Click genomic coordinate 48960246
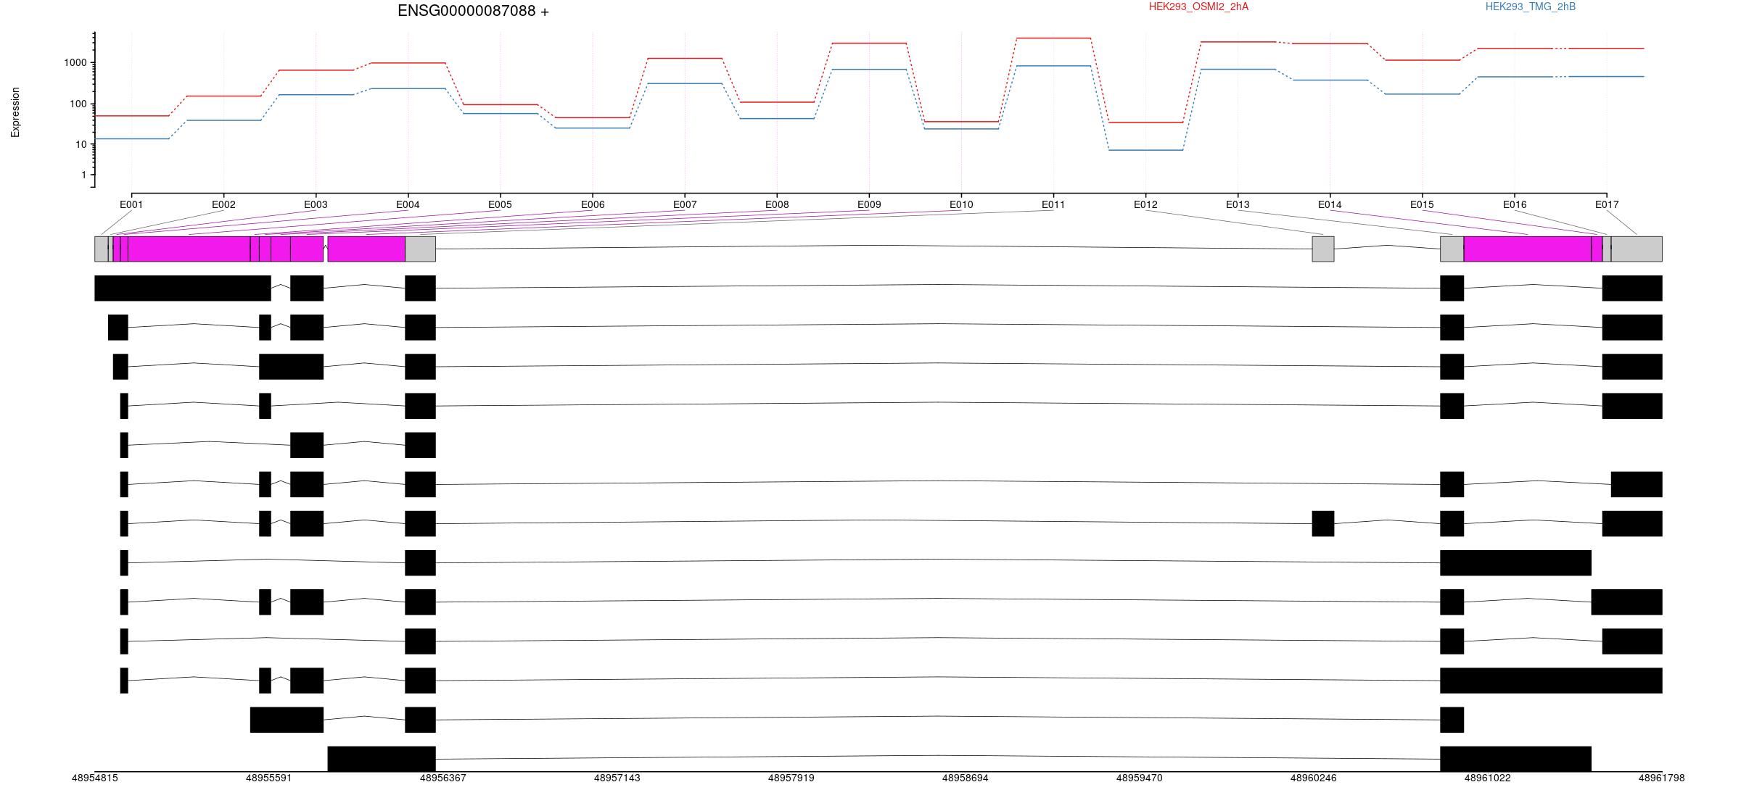Image resolution: width=1741 pixels, height=790 pixels. pyautogui.click(x=1313, y=778)
